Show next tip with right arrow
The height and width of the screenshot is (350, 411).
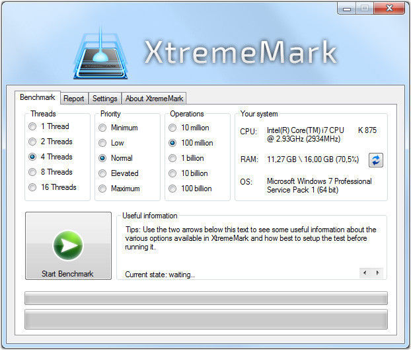[x=377, y=273]
